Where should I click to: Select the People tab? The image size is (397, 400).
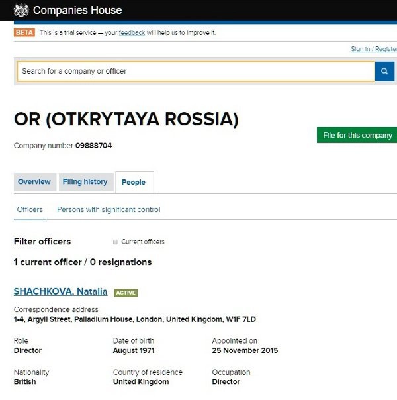(x=134, y=183)
